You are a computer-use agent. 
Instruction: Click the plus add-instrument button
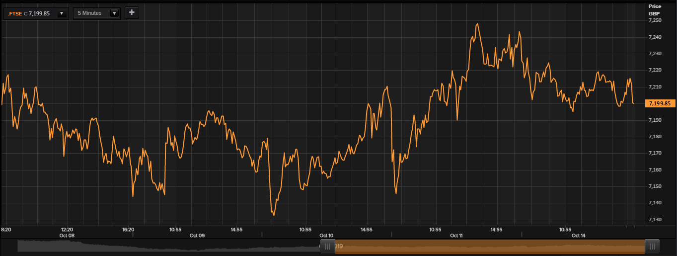132,12
